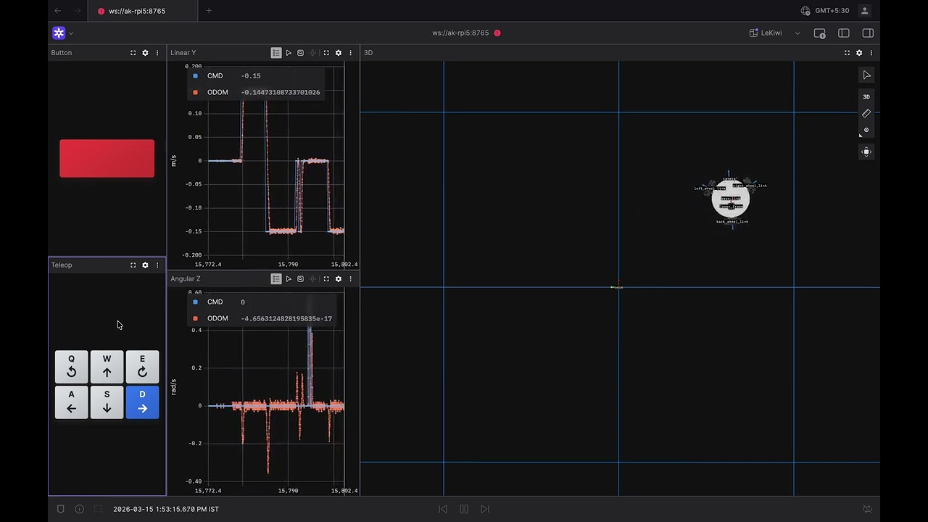Click the W forward teleop key
928x522 pixels.
point(107,366)
